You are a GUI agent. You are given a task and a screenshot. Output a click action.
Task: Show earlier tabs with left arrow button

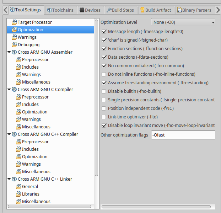point(5,10)
